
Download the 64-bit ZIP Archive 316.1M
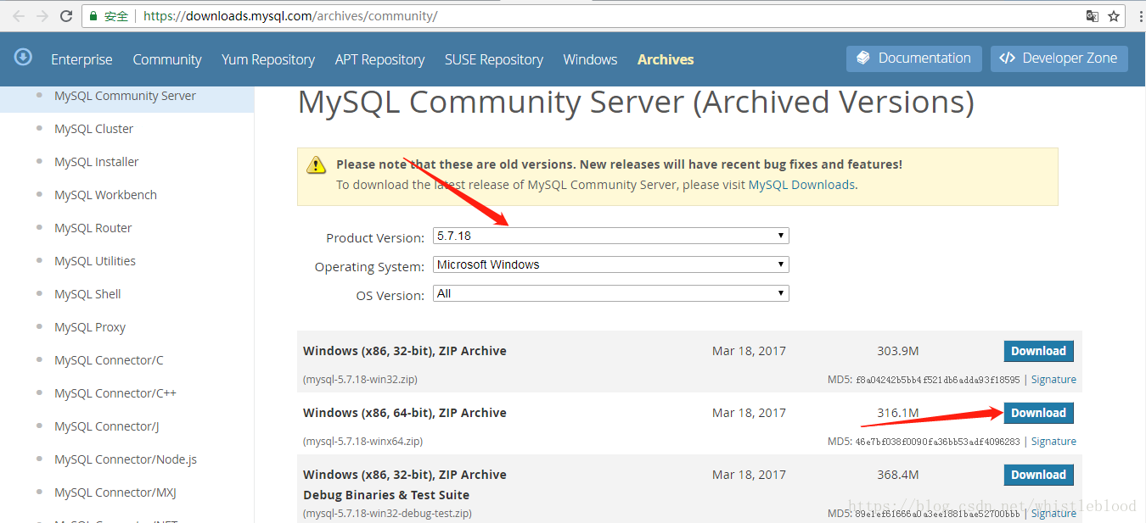coord(1038,413)
